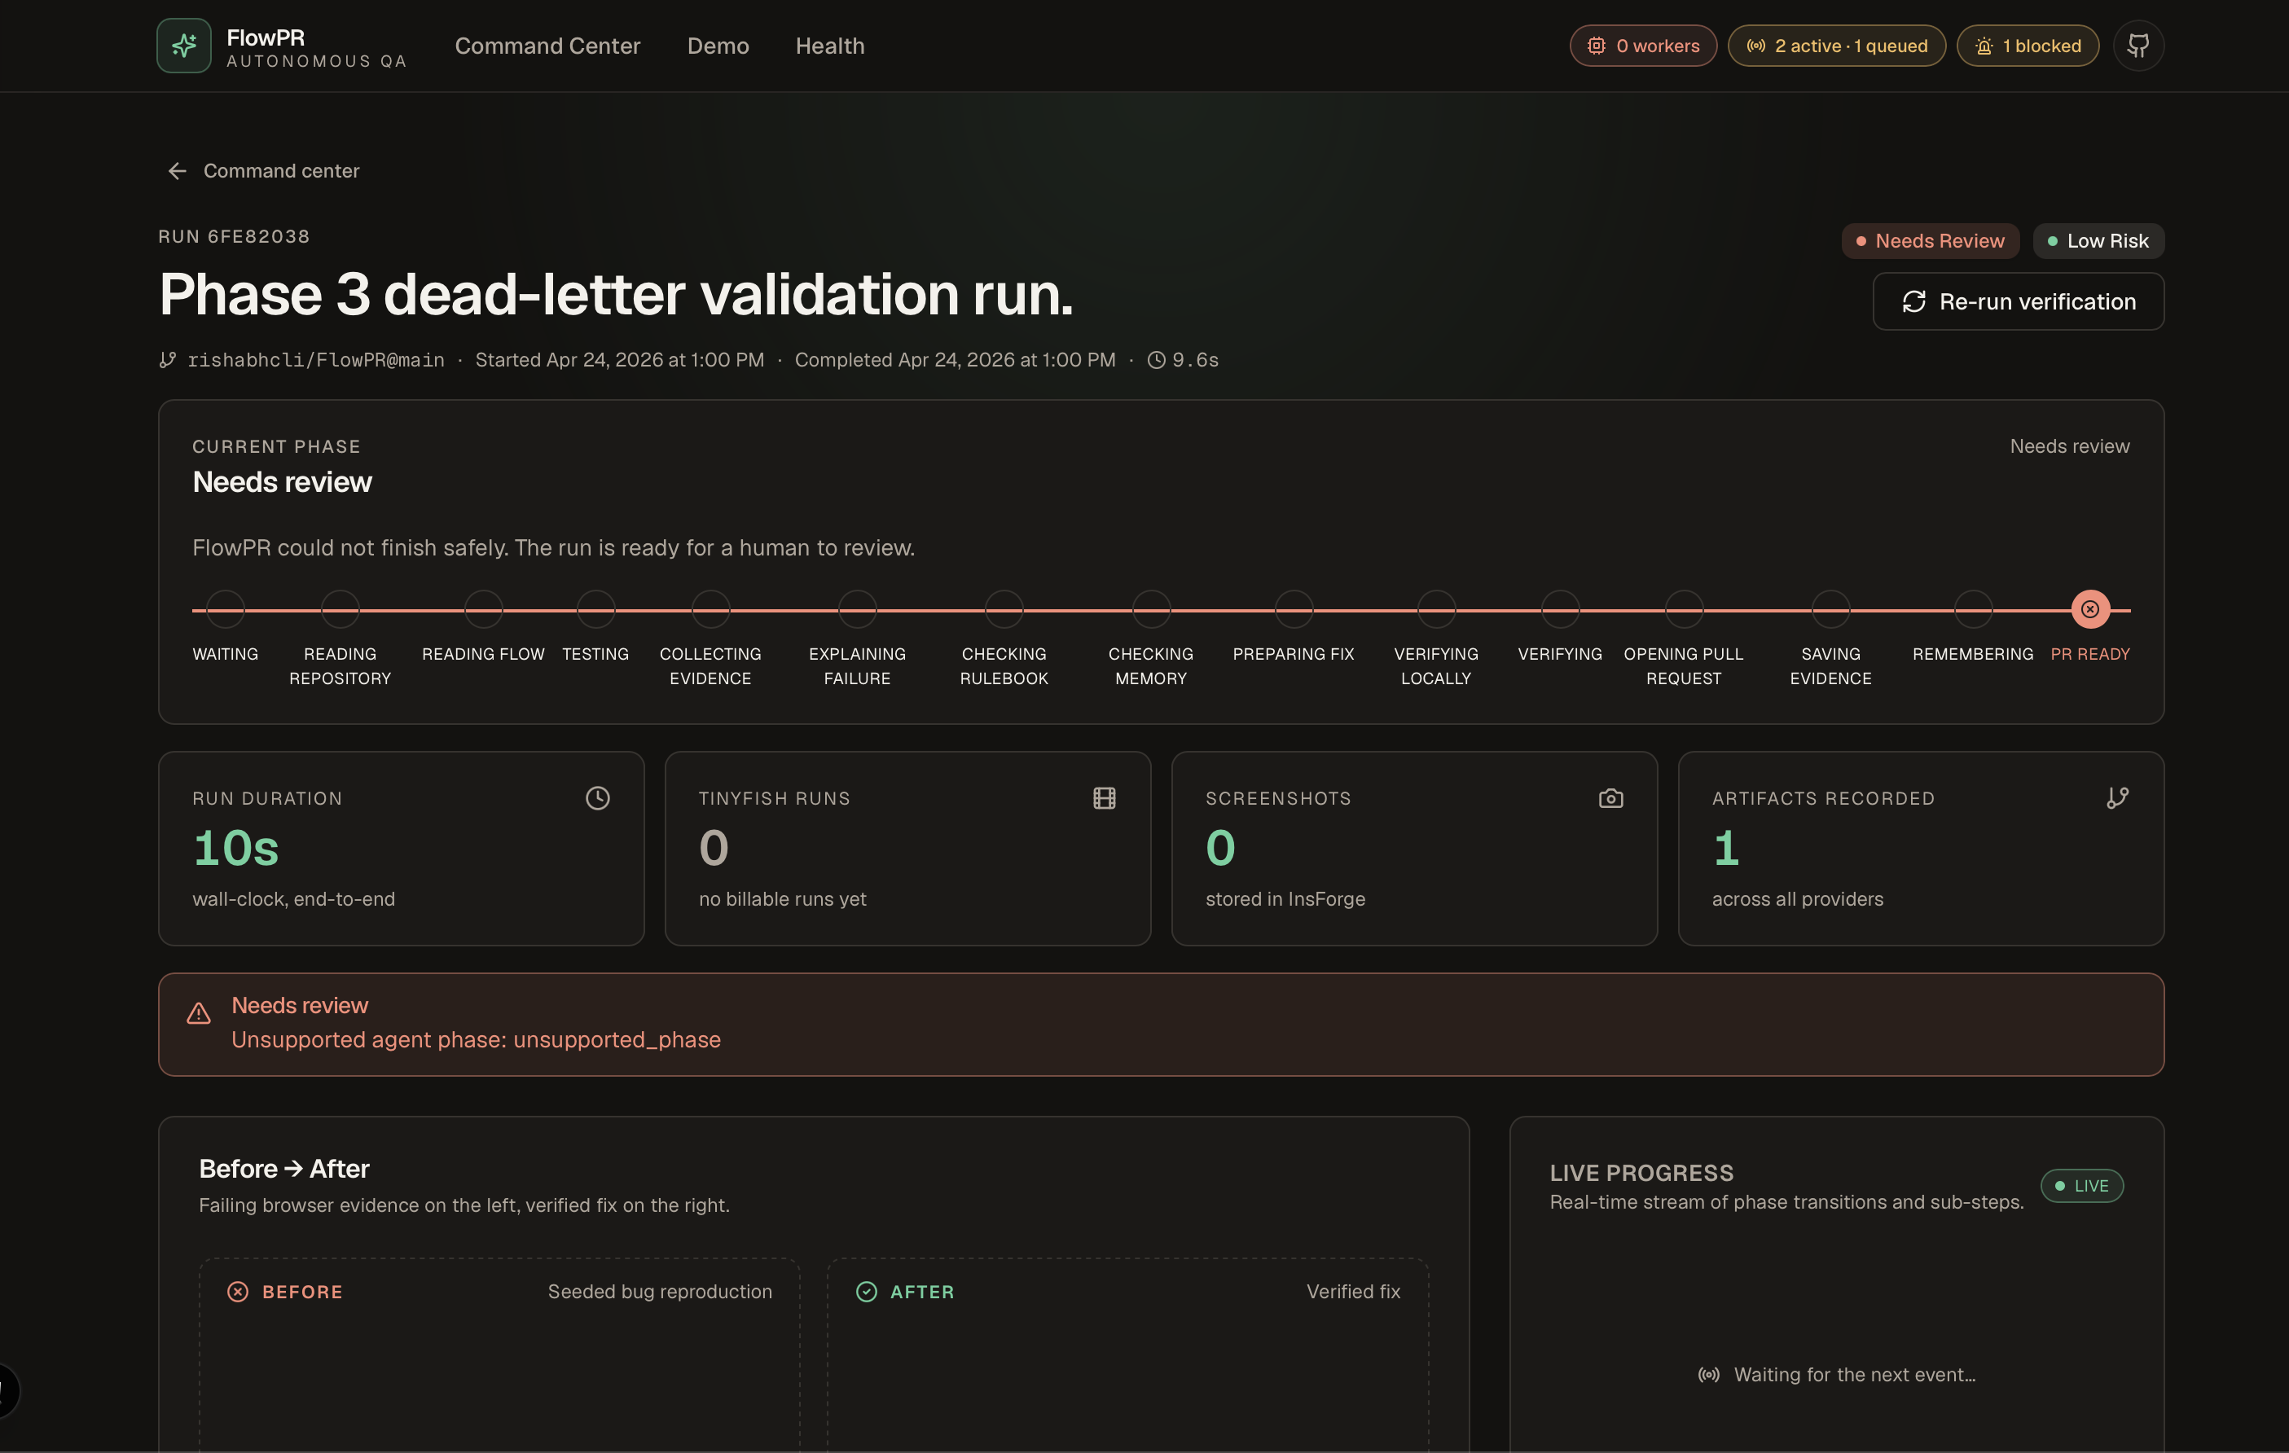The height and width of the screenshot is (1453, 2289).
Task: Click the clock icon in Run Duration card
Action: coord(597,798)
